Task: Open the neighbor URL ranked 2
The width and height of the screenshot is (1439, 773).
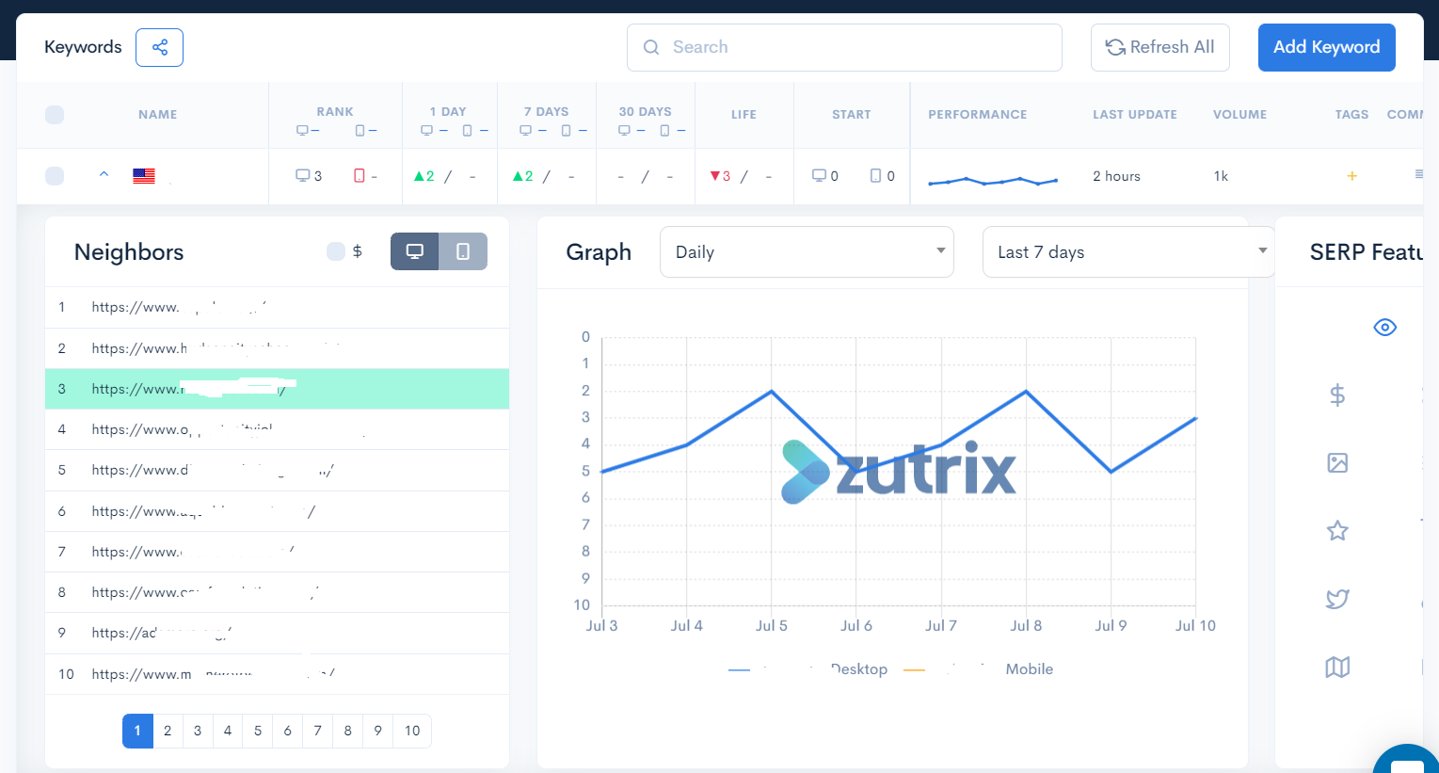Action: pyautogui.click(x=216, y=348)
